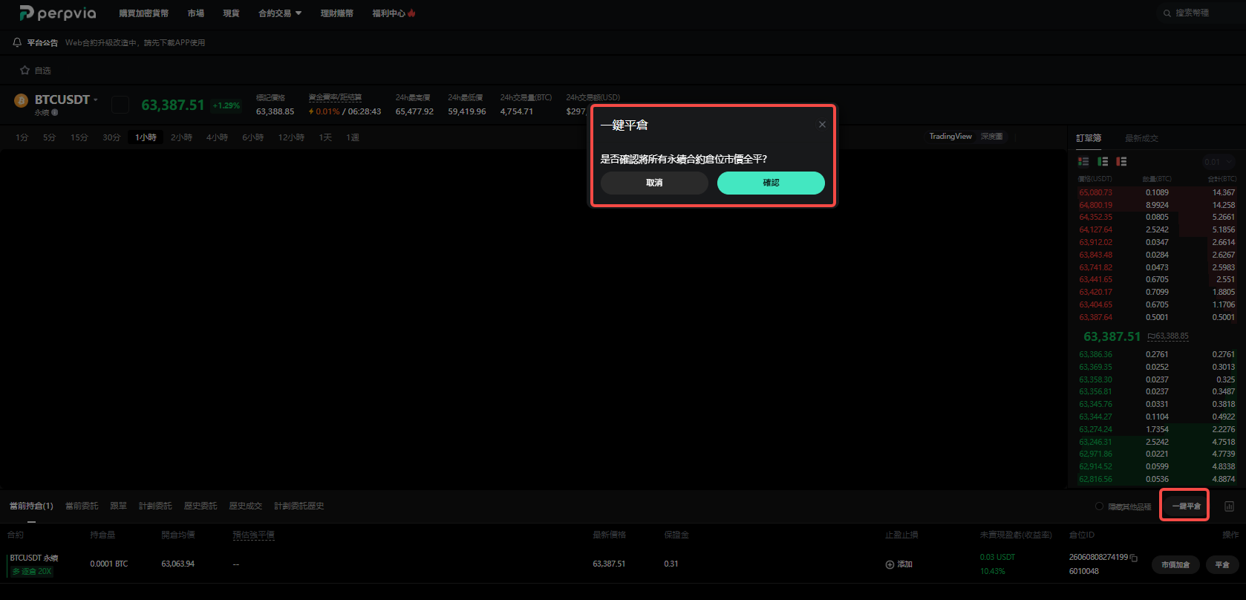Switch chart to 深度圖
The image size is (1246, 600).
991,137
